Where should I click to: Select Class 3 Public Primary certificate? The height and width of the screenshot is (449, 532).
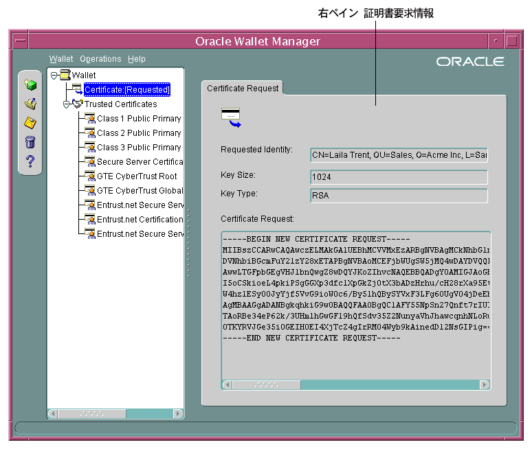click(x=139, y=148)
